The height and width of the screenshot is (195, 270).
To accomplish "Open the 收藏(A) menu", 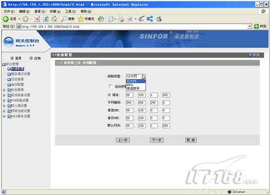I will click(x=55, y=11).
